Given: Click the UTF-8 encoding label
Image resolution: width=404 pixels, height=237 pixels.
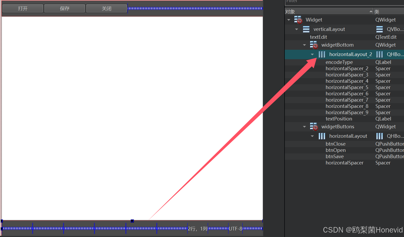Looking at the screenshot, I should click(x=236, y=229).
